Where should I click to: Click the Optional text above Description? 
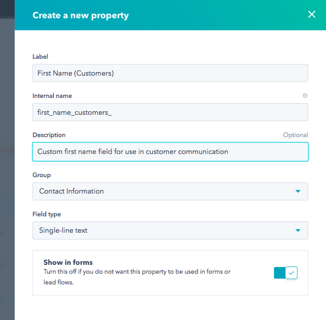[295, 135]
